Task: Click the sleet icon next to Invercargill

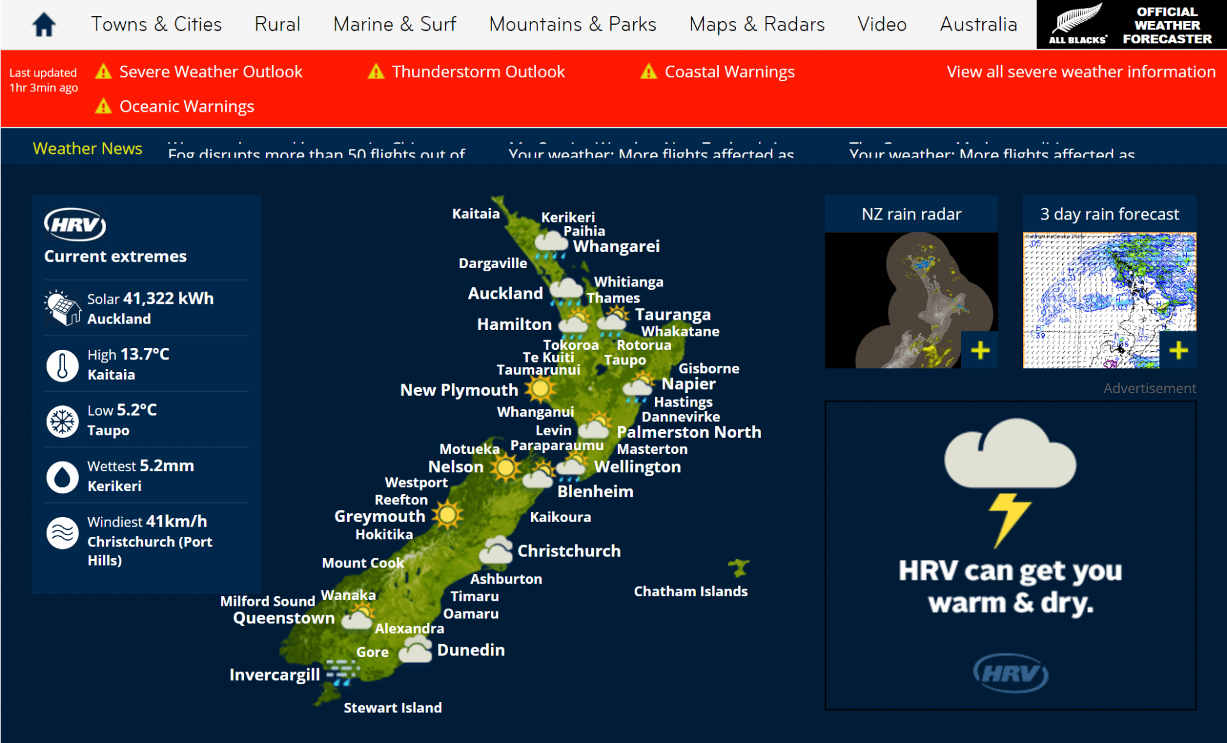Action: (342, 673)
